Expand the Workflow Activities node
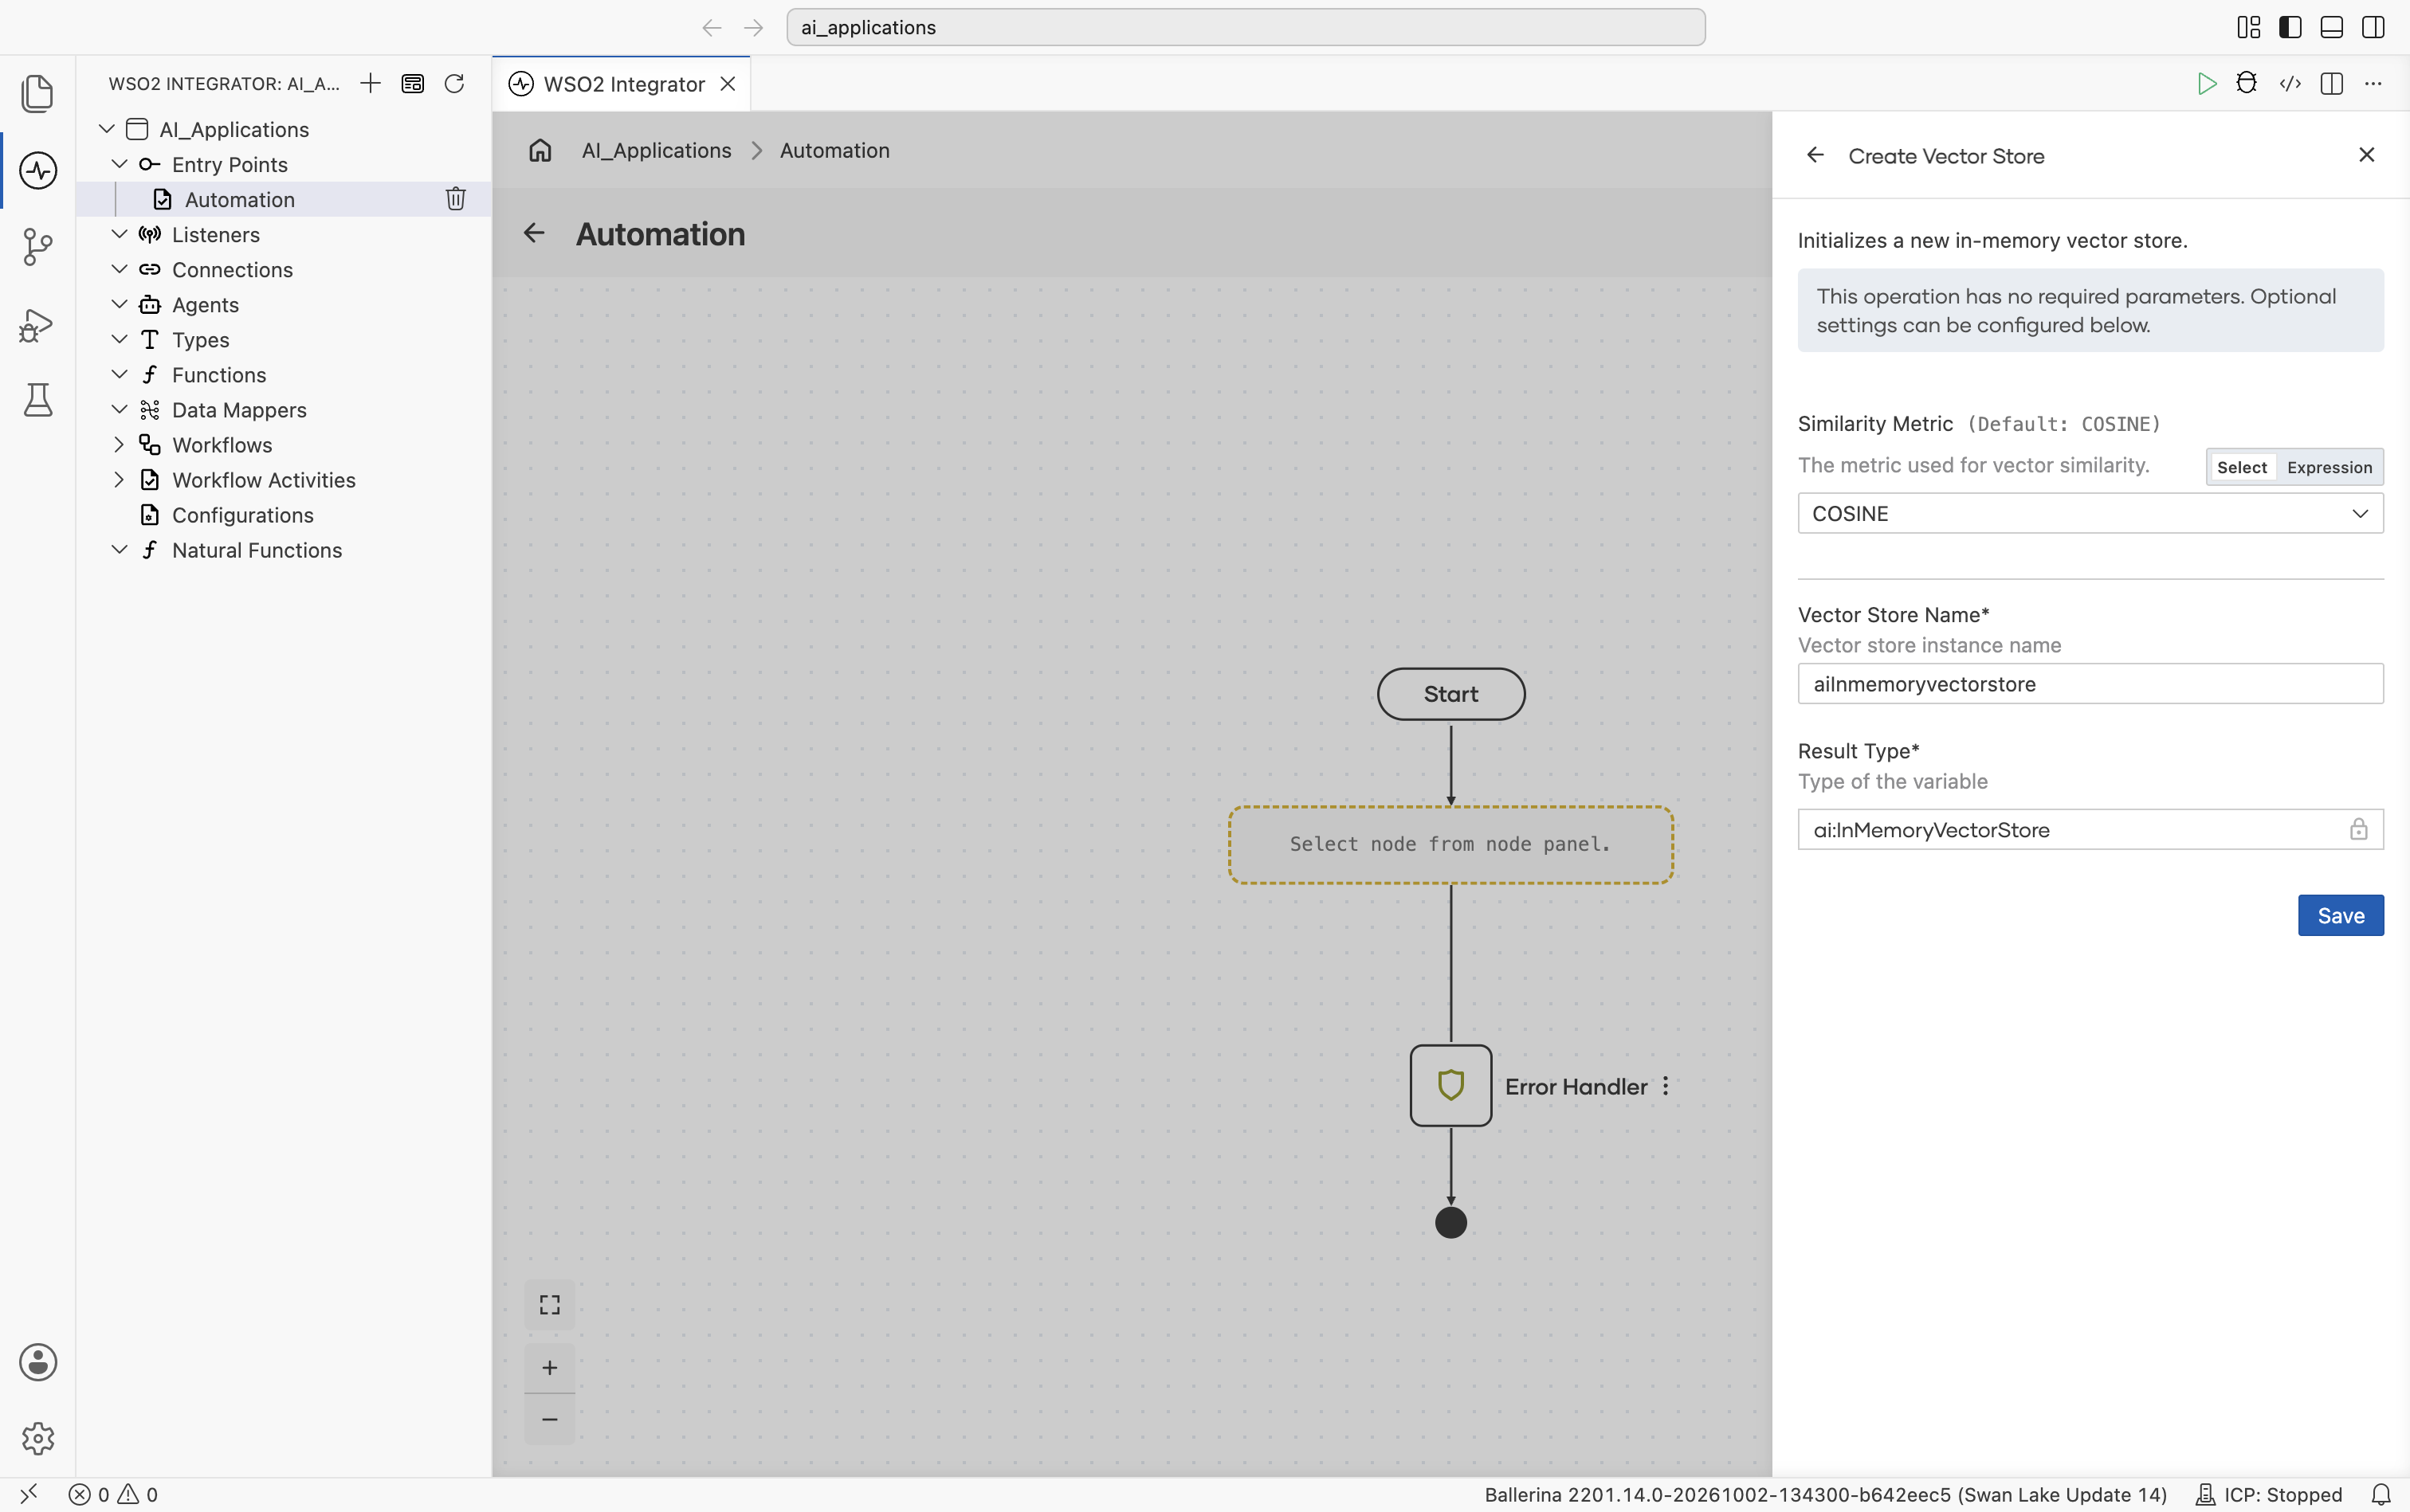 119,480
